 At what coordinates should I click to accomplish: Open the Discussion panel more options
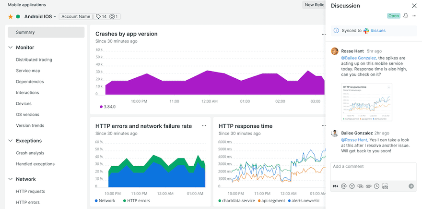pyautogui.click(x=414, y=16)
